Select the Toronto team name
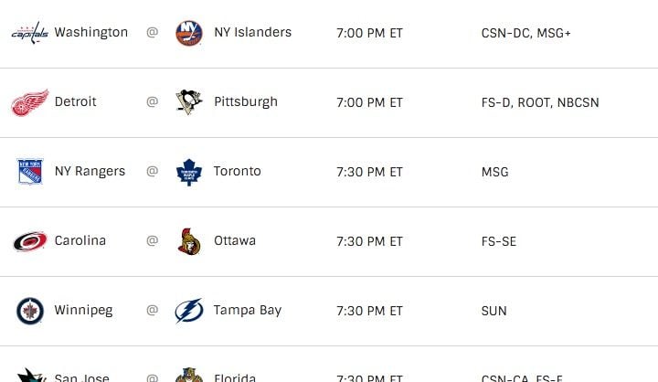 coord(238,171)
